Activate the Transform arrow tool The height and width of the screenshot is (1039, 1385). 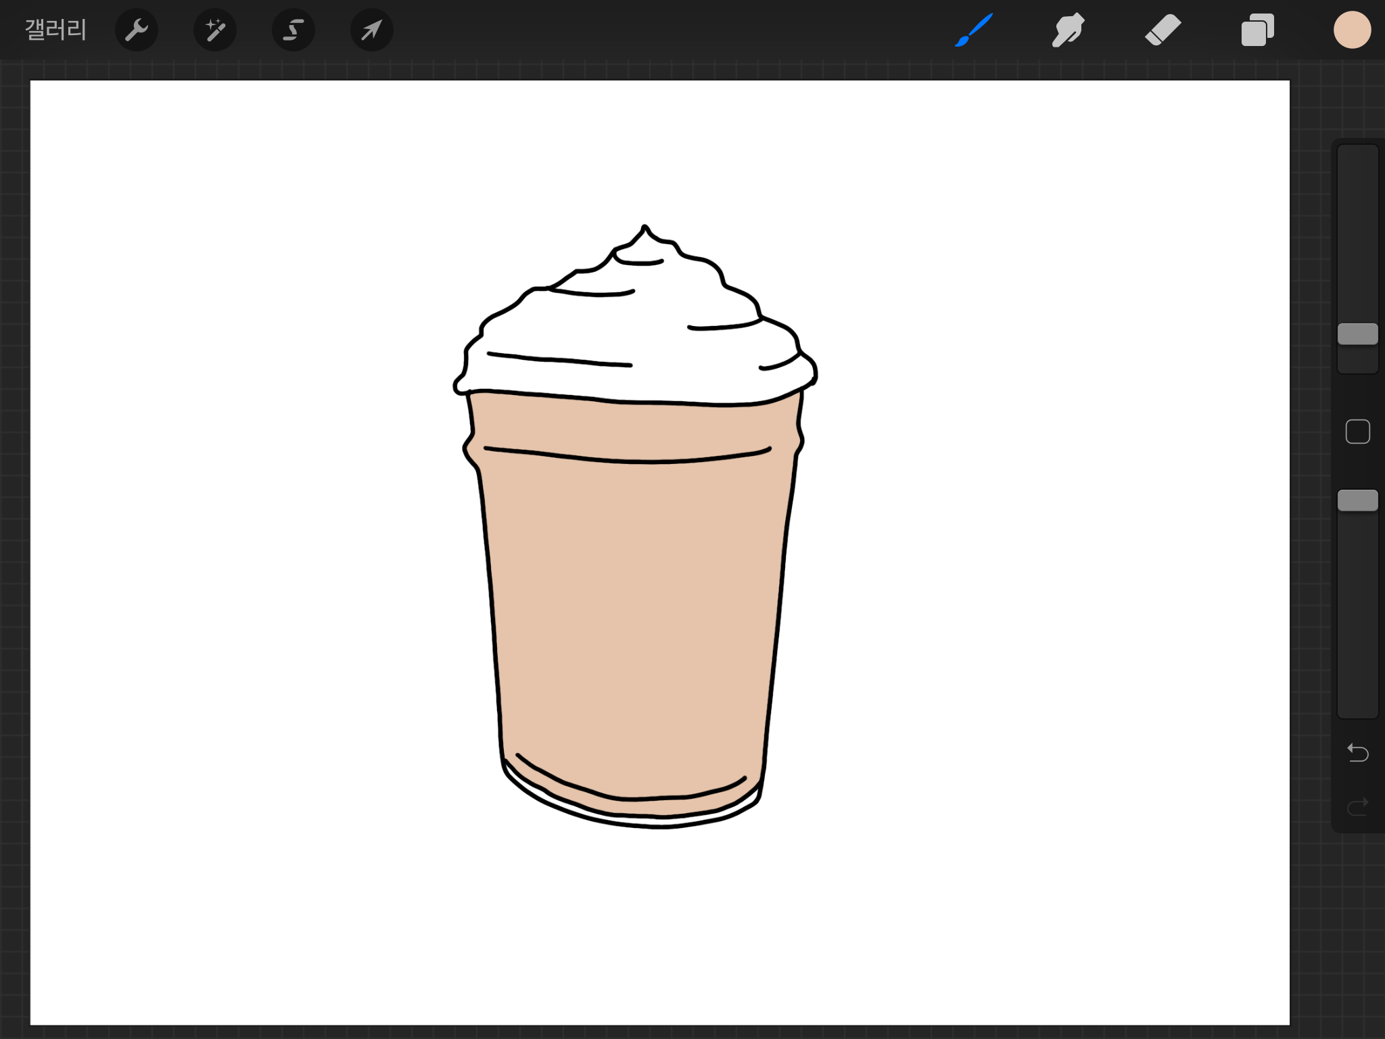[371, 30]
